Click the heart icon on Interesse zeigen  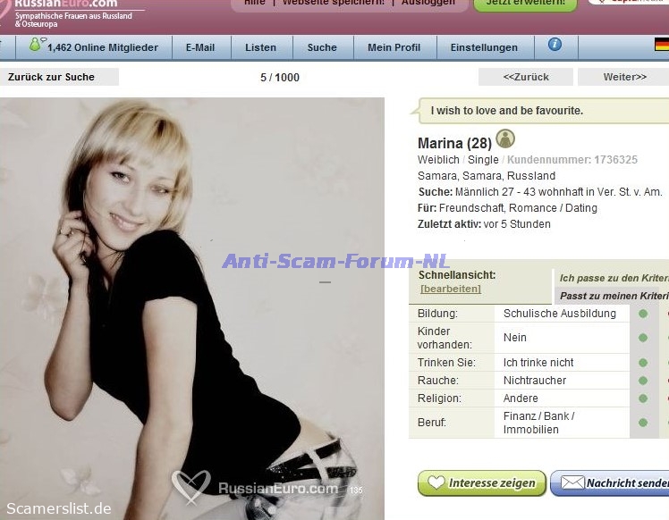[x=436, y=483]
